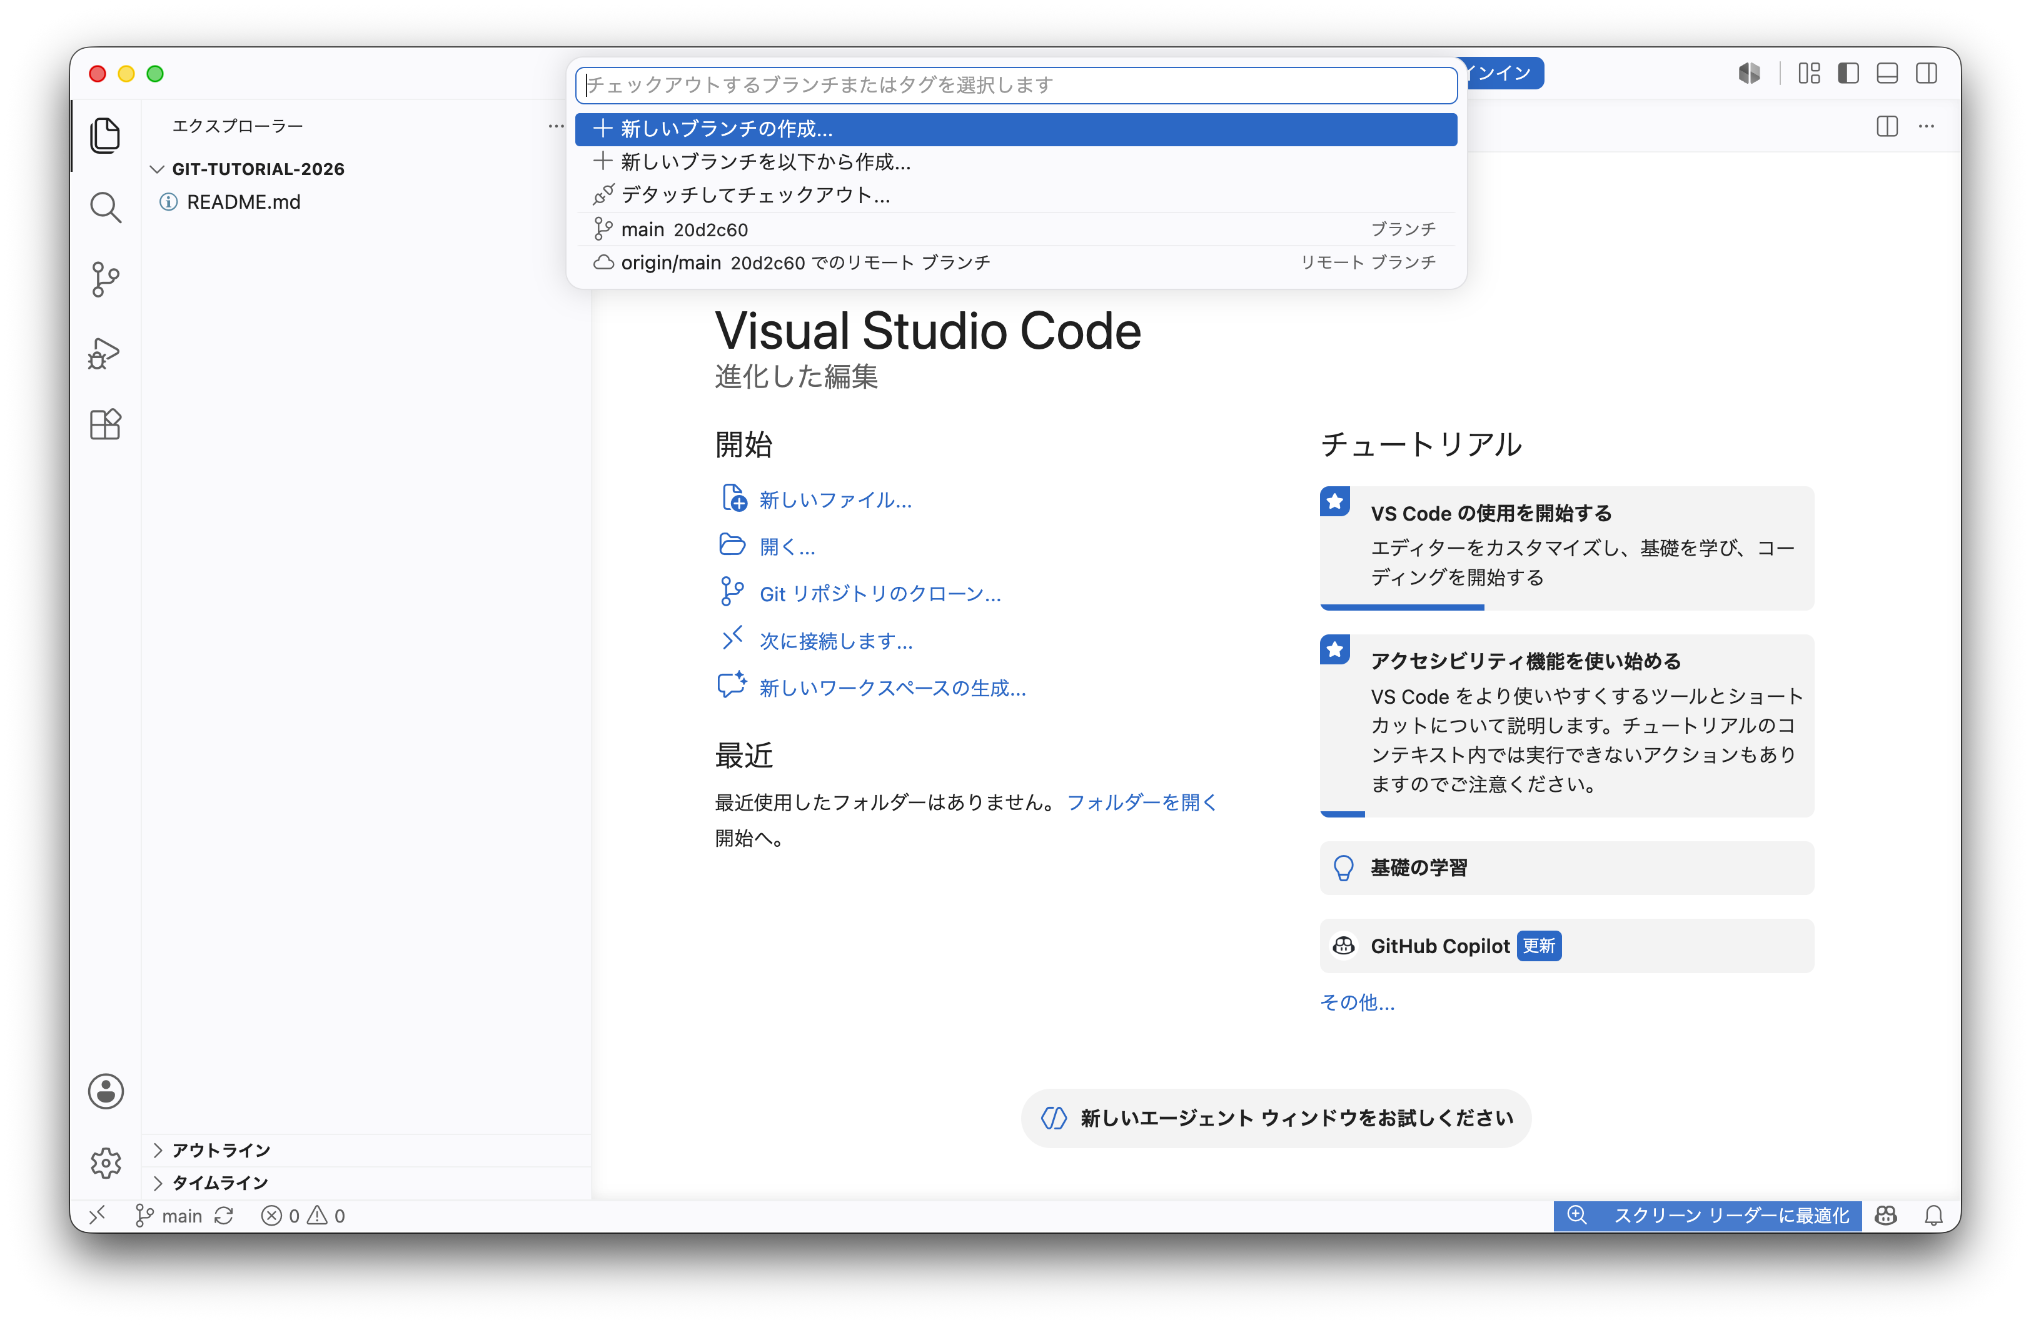Click 新しいファイル... link
Image resolution: width=2031 pixels, height=1325 pixels.
tap(835, 500)
